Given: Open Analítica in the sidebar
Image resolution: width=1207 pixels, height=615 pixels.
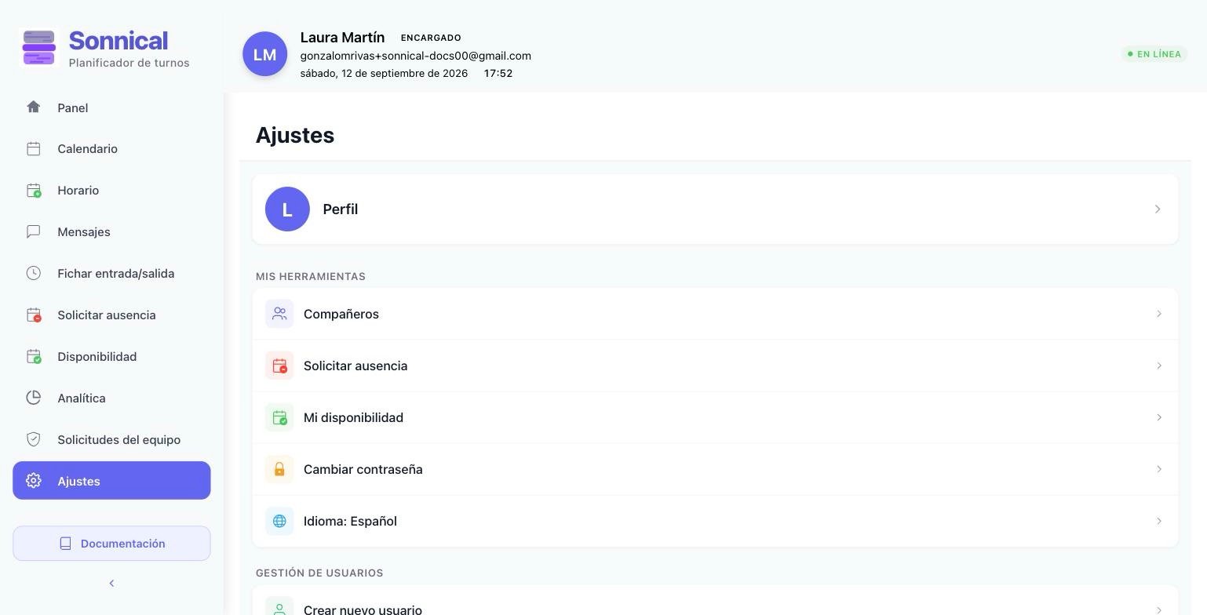Looking at the screenshot, I should 111,398.
